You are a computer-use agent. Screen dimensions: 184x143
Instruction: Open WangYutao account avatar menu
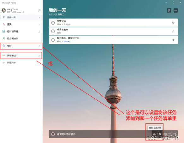click(x=4, y=10)
